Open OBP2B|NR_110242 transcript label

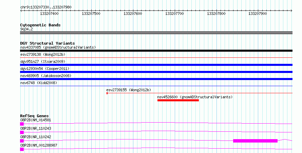pos(36,137)
